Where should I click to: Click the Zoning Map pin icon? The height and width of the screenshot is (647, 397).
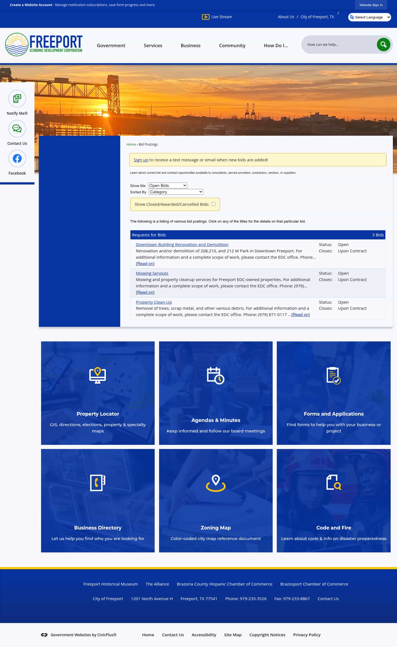pos(216,483)
